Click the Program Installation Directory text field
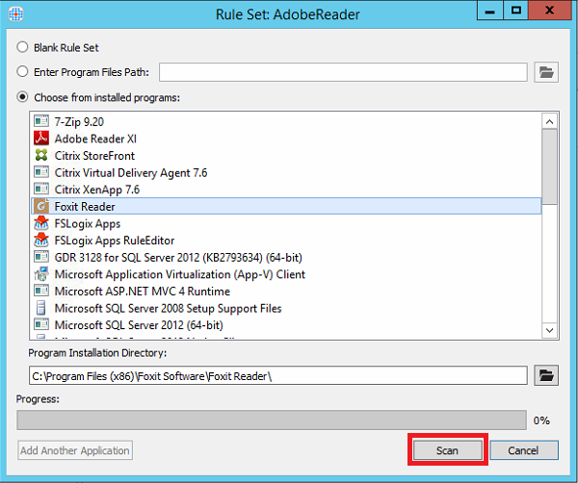 [278, 375]
